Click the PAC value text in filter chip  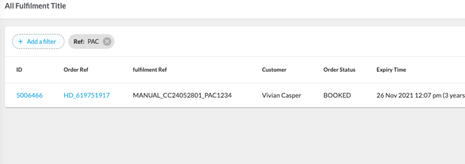point(93,42)
